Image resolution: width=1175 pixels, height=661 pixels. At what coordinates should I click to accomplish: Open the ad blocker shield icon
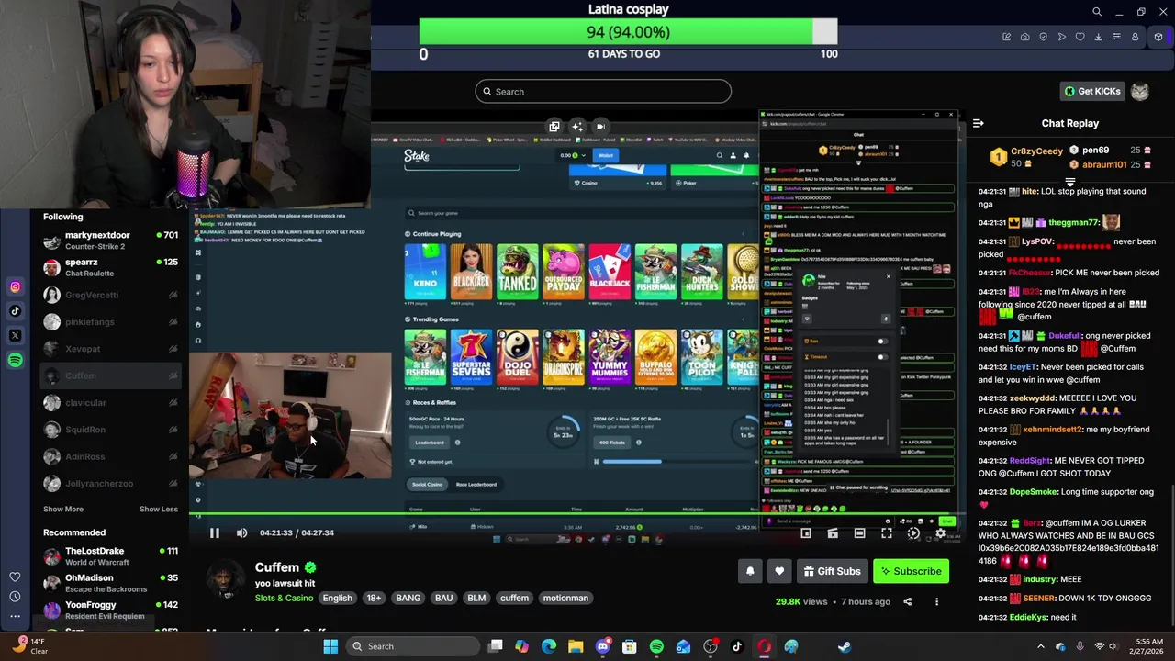click(x=1043, y=37)
